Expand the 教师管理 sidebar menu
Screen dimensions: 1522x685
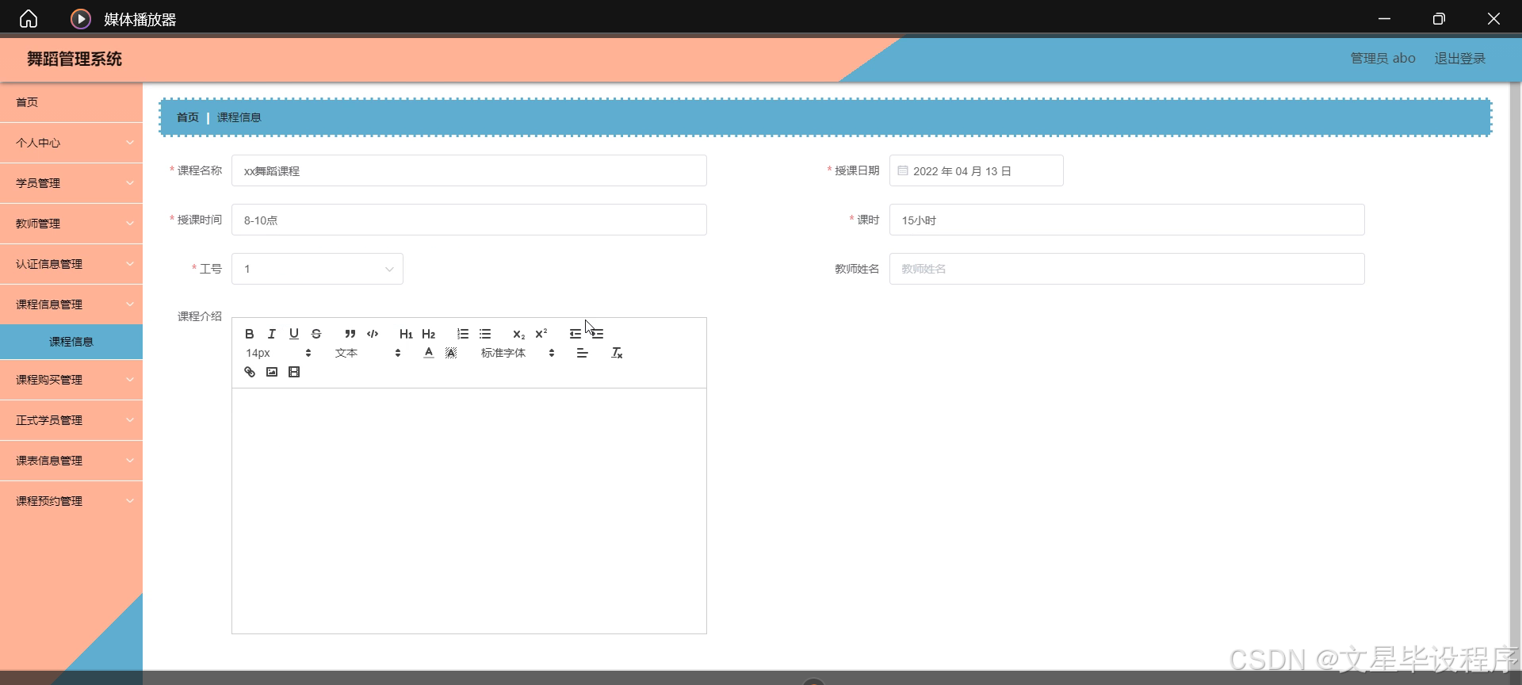click(71, 224)
